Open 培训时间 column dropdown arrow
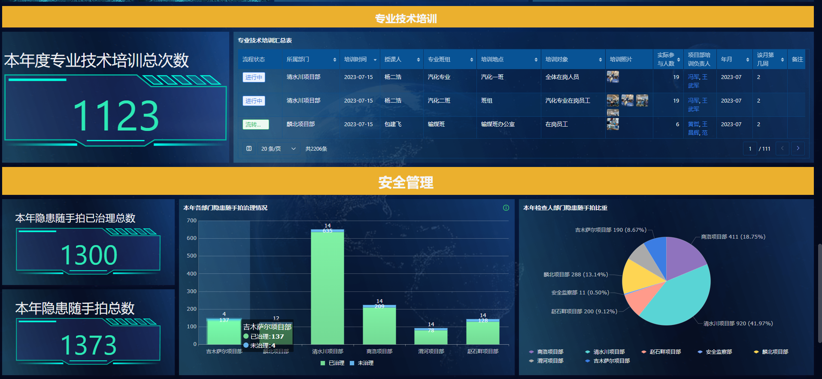Screen dimensions: 822x379 coord(375,60)
